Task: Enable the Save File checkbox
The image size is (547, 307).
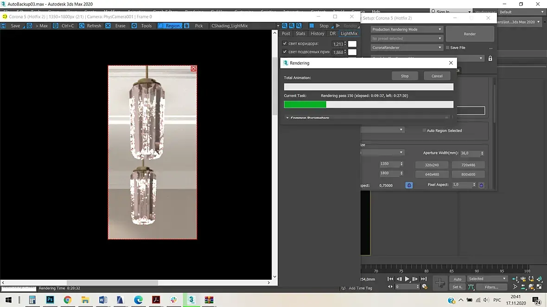Action: click(x=448, y=48)
